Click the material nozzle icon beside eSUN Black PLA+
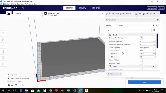Viewport: 166px width, 93px height. (x=45, y=14)
